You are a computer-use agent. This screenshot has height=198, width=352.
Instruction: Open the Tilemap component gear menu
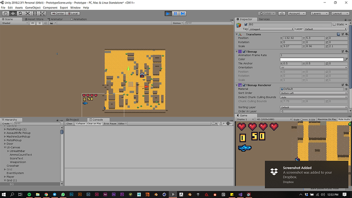347,51
